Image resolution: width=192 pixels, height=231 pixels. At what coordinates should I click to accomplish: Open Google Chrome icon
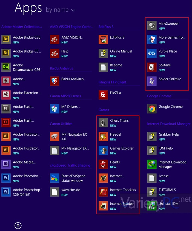coord(152,109)
